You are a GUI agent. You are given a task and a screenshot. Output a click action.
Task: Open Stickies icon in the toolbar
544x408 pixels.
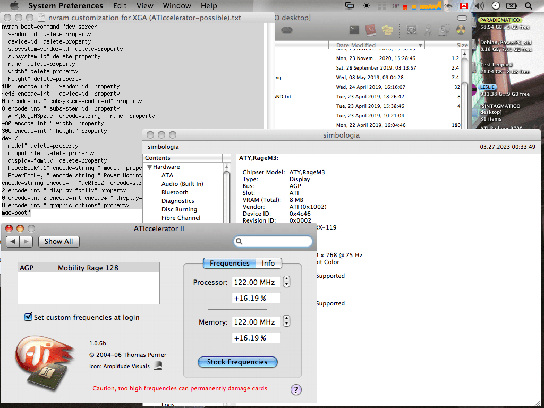coord(387,30)
